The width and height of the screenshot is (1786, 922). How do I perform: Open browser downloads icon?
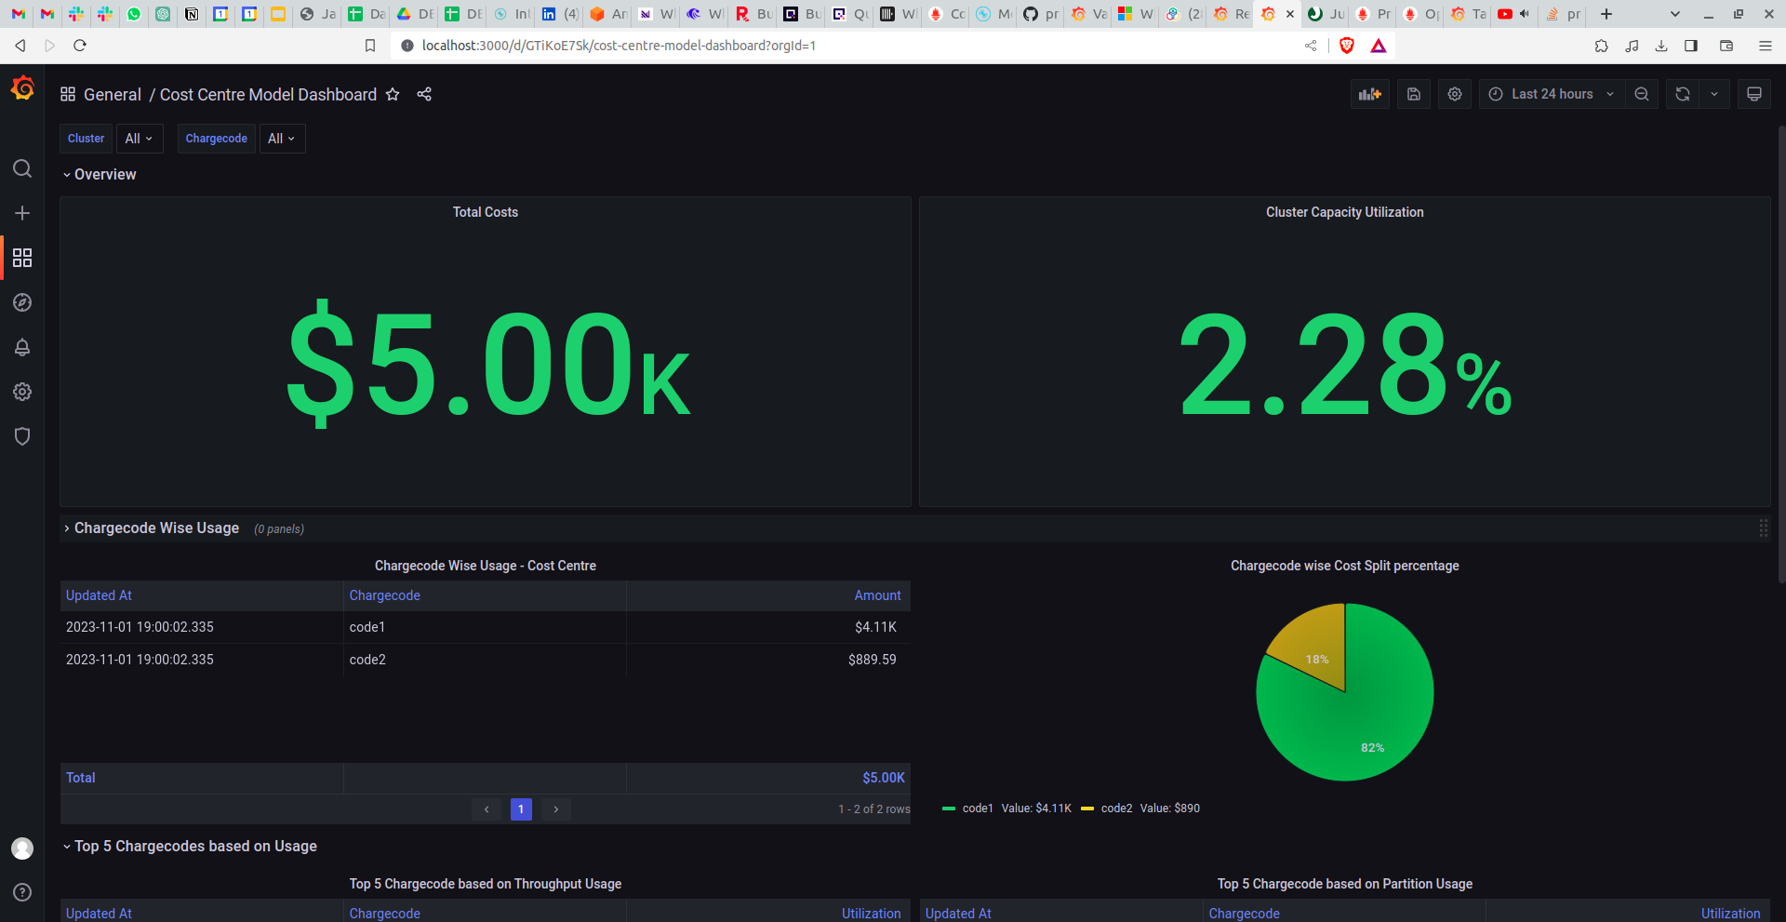(1661, 45)
